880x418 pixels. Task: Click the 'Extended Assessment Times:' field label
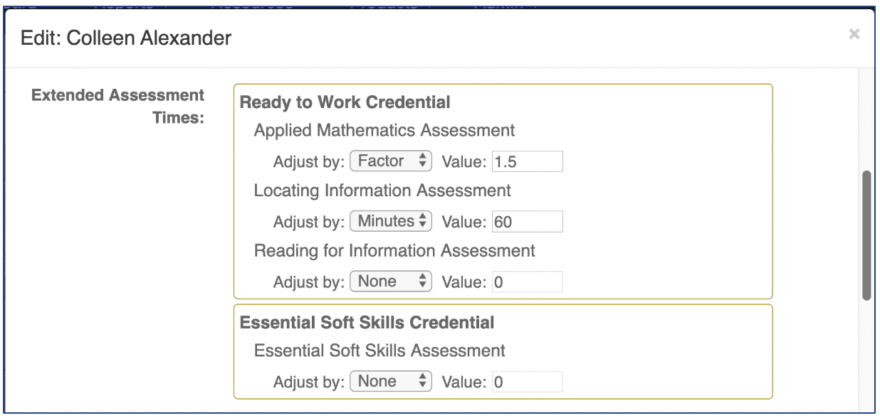tap(118, 106)
